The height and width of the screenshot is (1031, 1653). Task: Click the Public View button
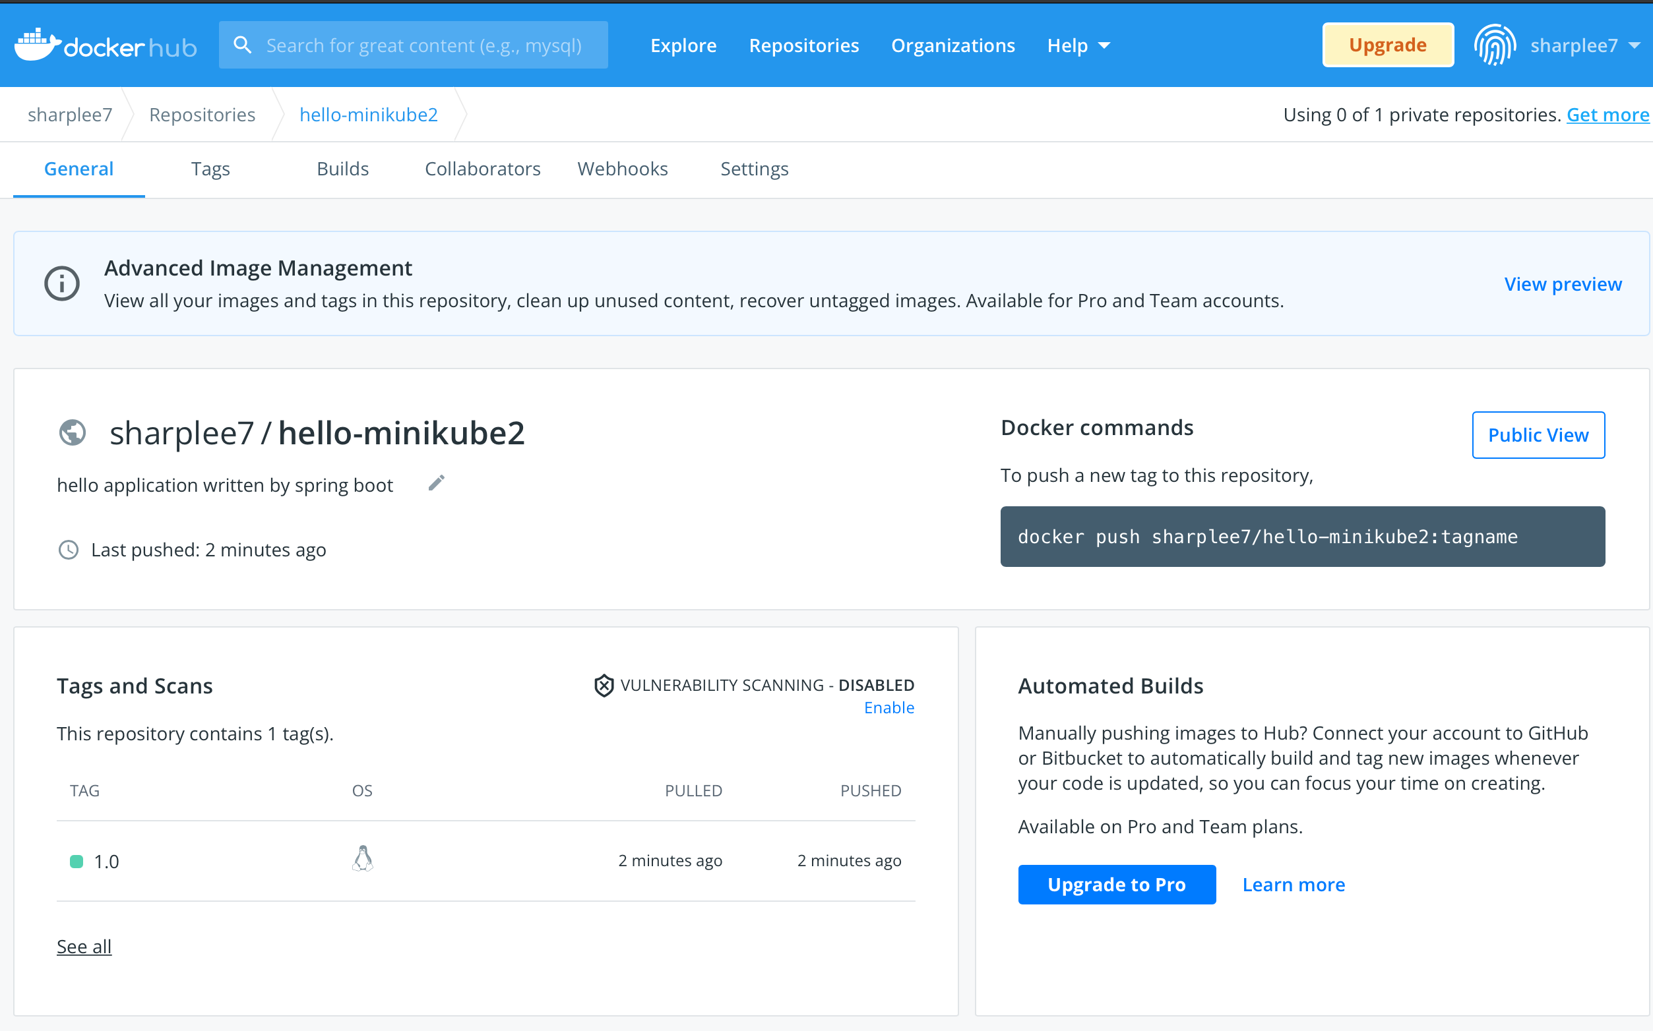[x=1538, y=435]
